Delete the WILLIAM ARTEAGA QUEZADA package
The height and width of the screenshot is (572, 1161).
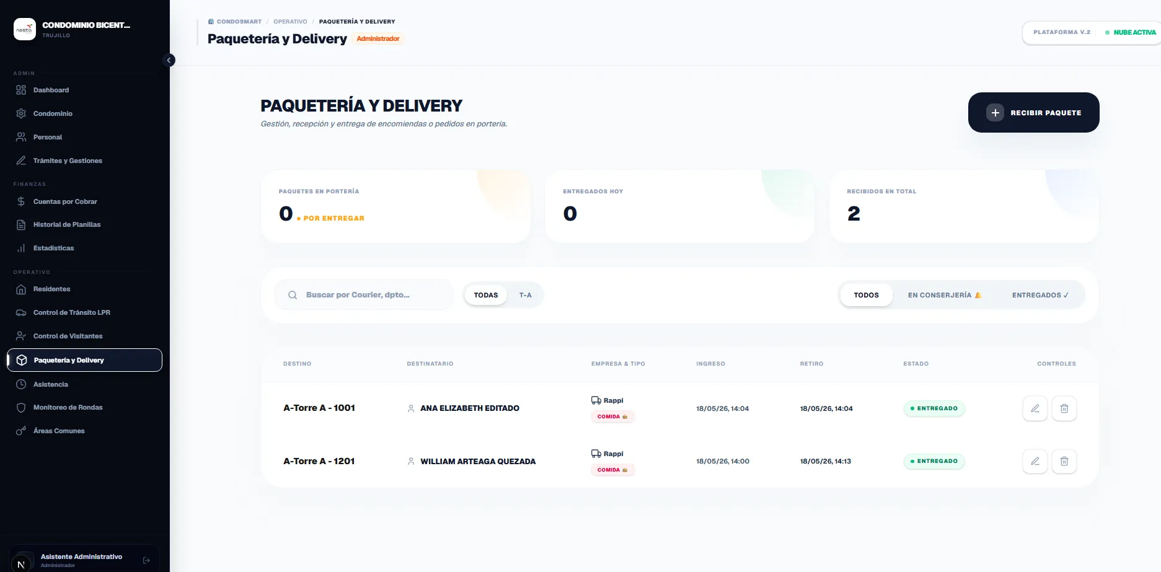pos(1064,461)
